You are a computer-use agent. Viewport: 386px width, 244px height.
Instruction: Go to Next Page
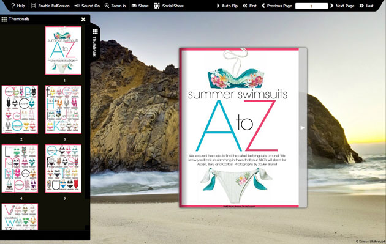coord(342,6)
